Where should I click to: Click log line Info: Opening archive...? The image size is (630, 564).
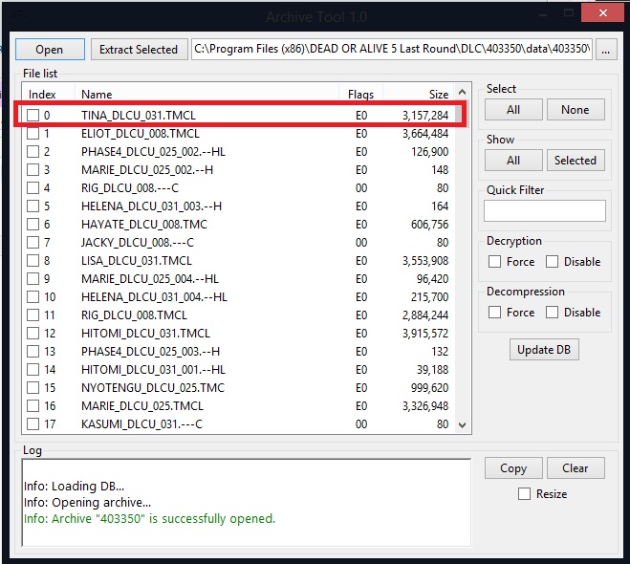pyautogui.click(x=87, y=502)
